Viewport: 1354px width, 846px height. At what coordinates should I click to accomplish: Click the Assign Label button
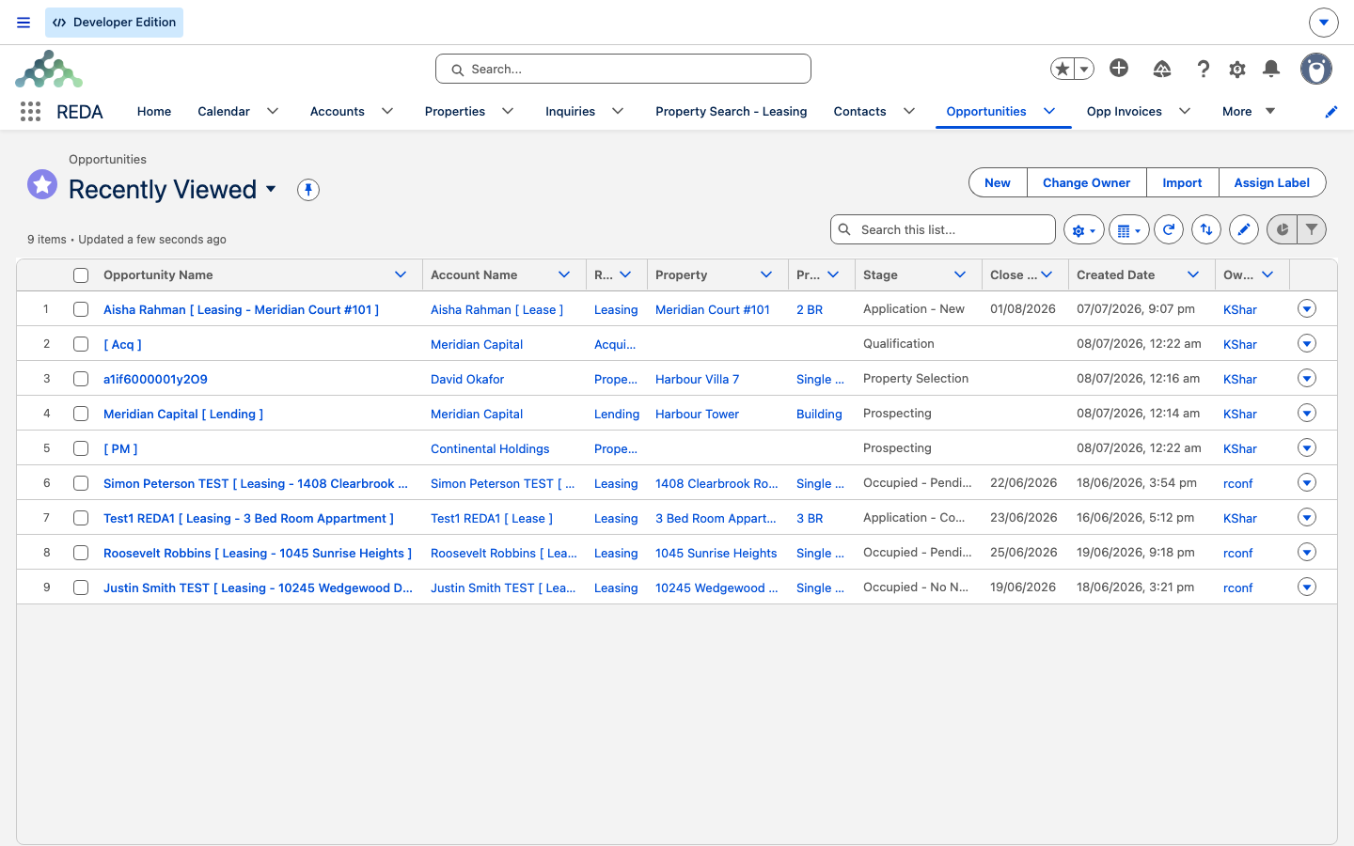pyautogui.click(x=1272, y=182)
